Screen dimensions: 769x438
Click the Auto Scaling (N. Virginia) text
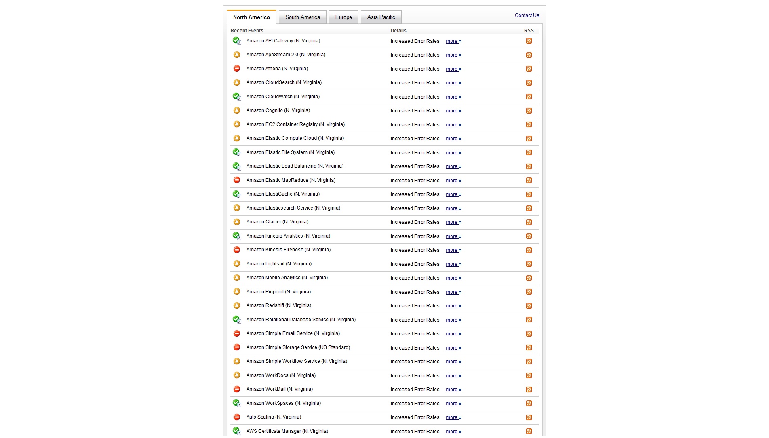(x=274, y=417)
